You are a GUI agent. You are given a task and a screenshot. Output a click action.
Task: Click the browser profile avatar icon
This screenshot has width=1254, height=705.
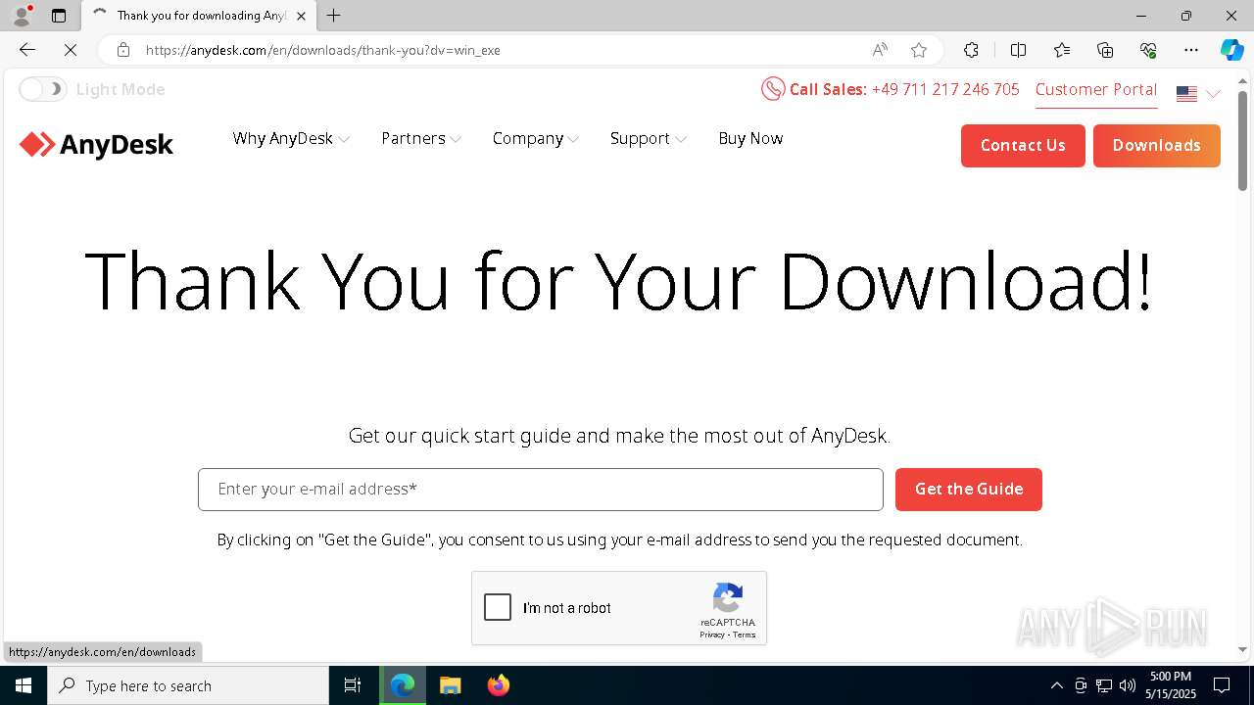(22, 16)
